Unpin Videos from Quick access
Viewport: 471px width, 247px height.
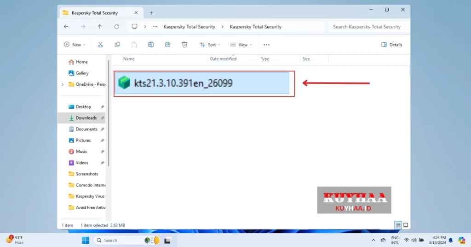(x=103, y=163)
